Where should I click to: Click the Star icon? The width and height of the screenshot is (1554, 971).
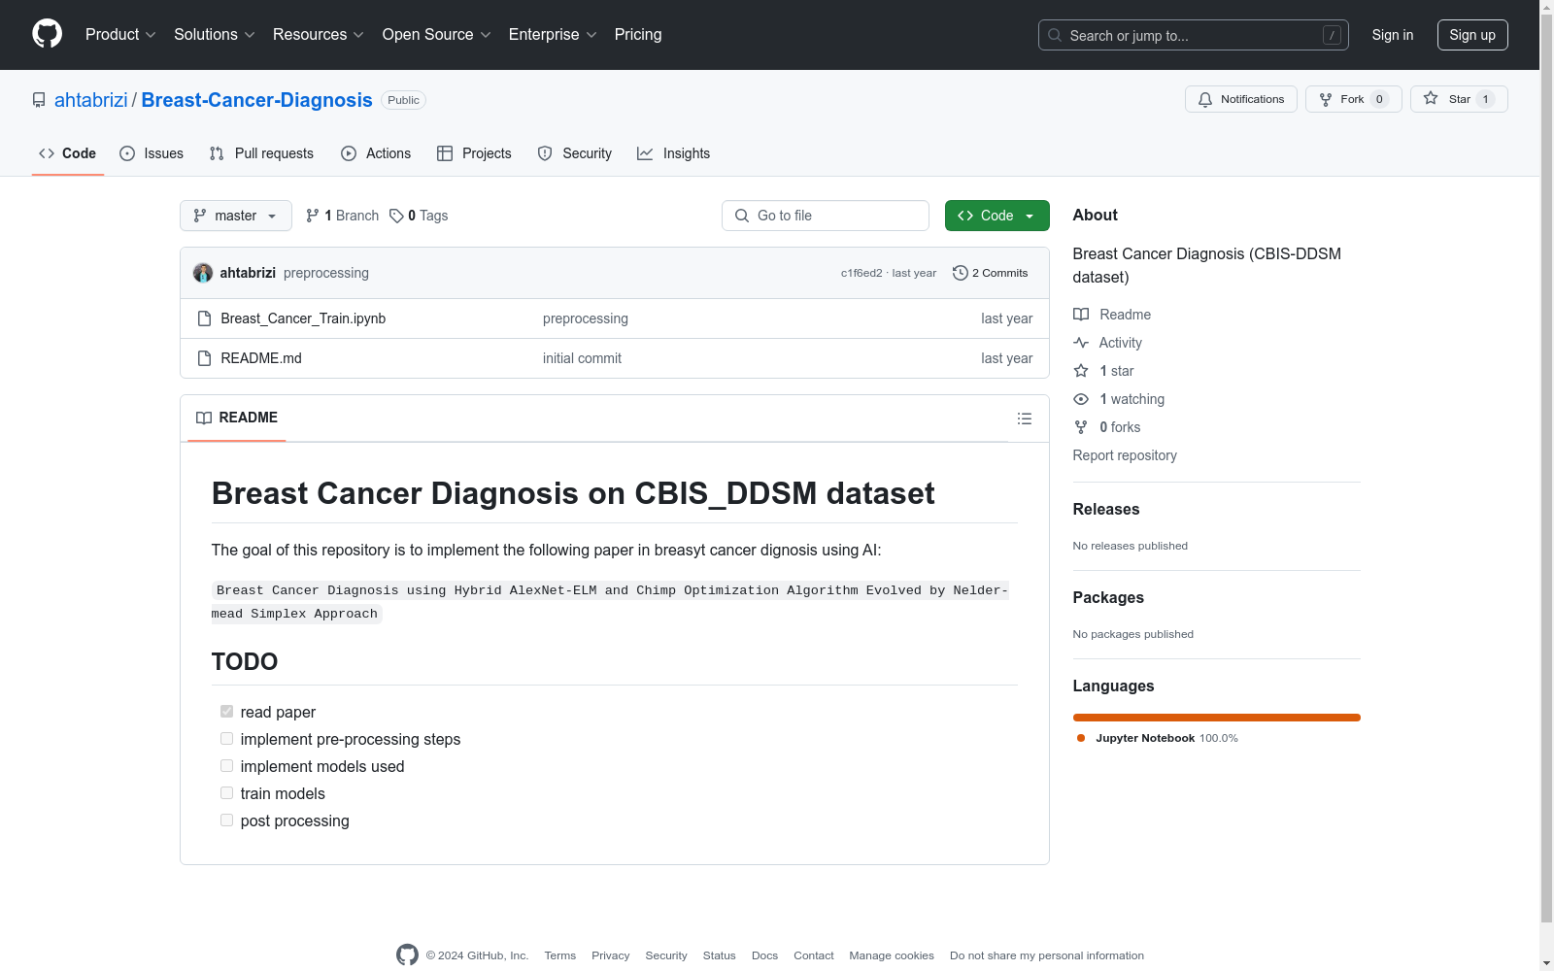[x=1431, y=98]
